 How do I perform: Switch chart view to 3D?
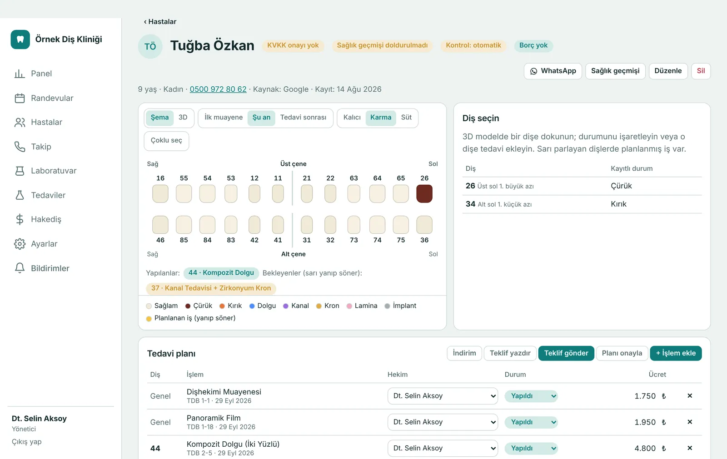pos(183,118)
